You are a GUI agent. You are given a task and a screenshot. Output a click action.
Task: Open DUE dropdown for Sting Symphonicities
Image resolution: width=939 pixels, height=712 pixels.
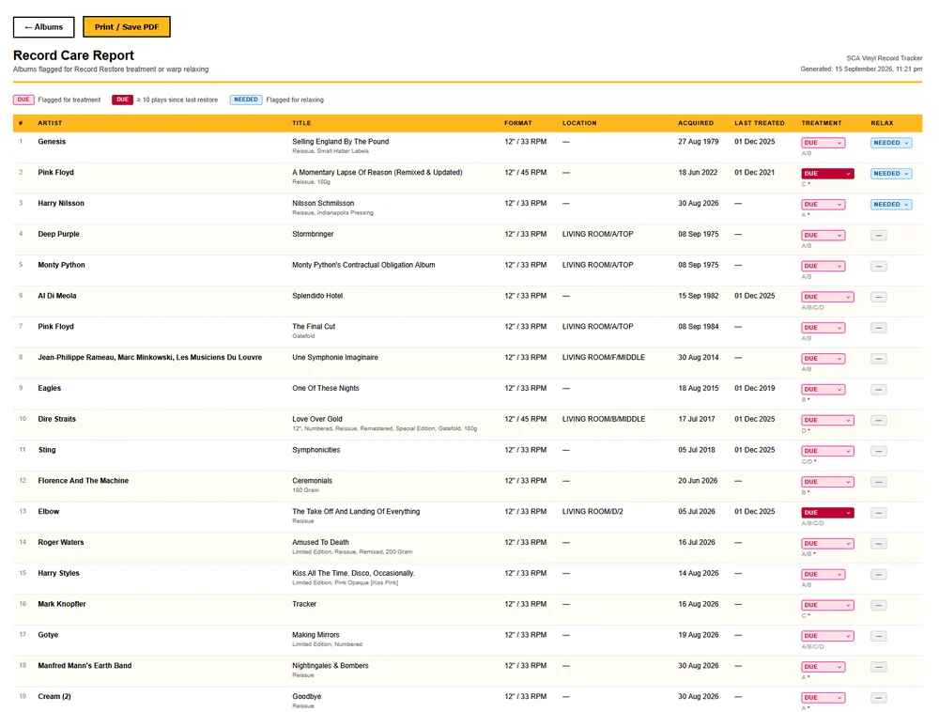tap(827, 451)
